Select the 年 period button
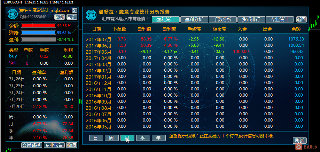The height and width of the screenshot is (152, 320). 158,138
